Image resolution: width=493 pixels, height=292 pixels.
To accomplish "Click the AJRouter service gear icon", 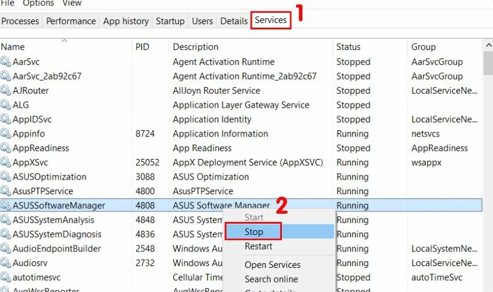I will point(6,91).
